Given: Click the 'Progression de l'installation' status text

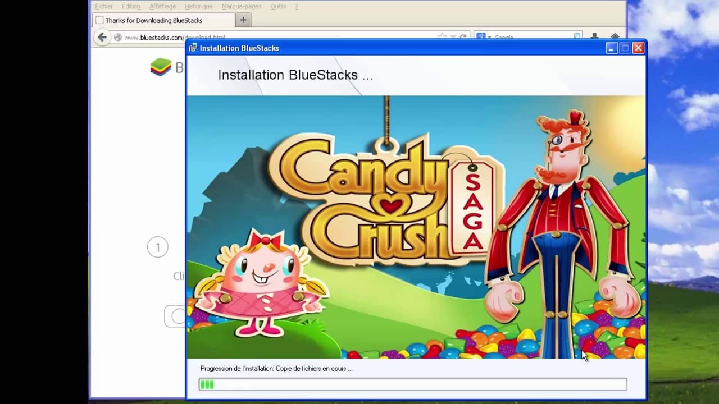Looking at the screenshot, I should [276, 369].
